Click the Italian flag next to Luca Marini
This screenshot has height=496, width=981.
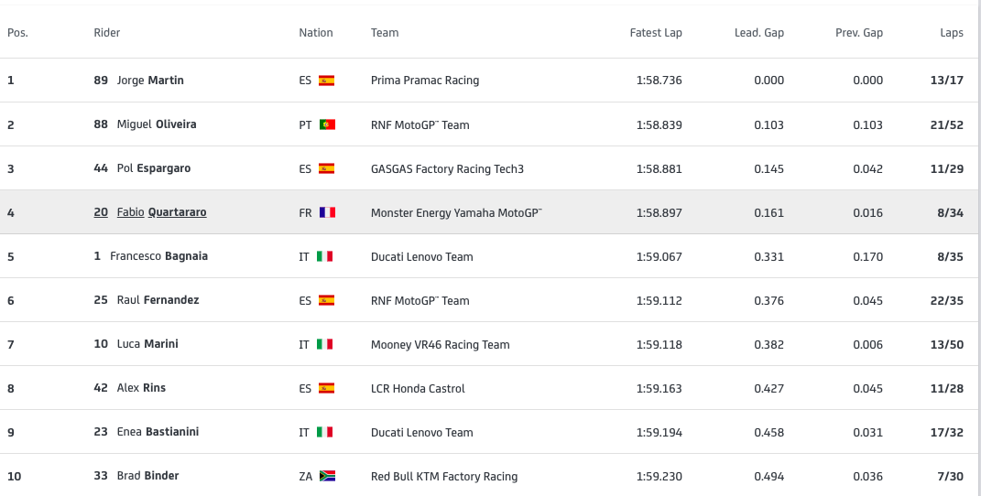(324, 344)
